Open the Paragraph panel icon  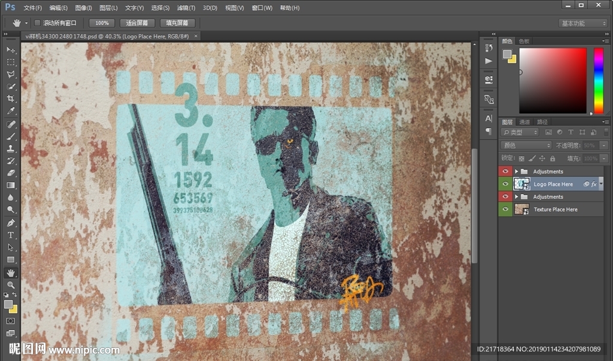pyautogui.click(x=488, y=131)
